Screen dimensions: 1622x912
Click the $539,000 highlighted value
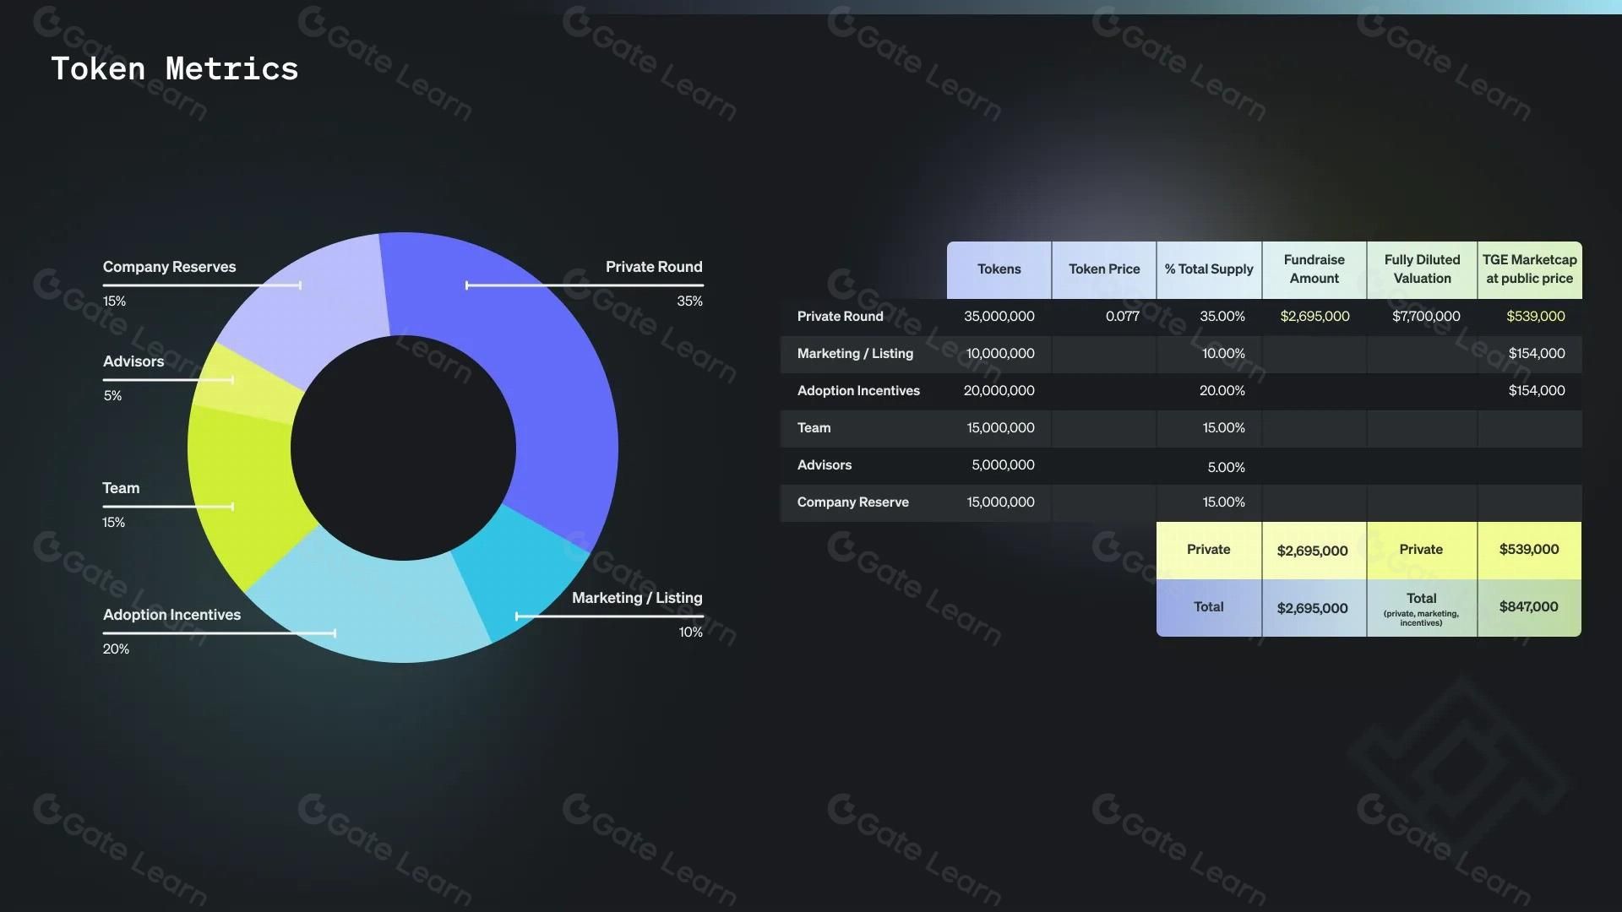point(1536,317)
